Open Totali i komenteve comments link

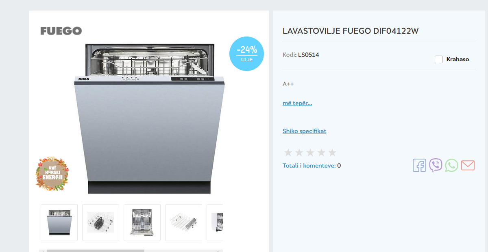[x=309, y=166]
